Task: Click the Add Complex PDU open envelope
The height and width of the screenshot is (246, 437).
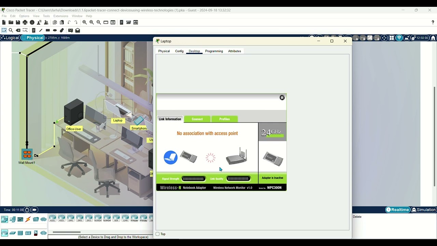Action: click(77, 30)
